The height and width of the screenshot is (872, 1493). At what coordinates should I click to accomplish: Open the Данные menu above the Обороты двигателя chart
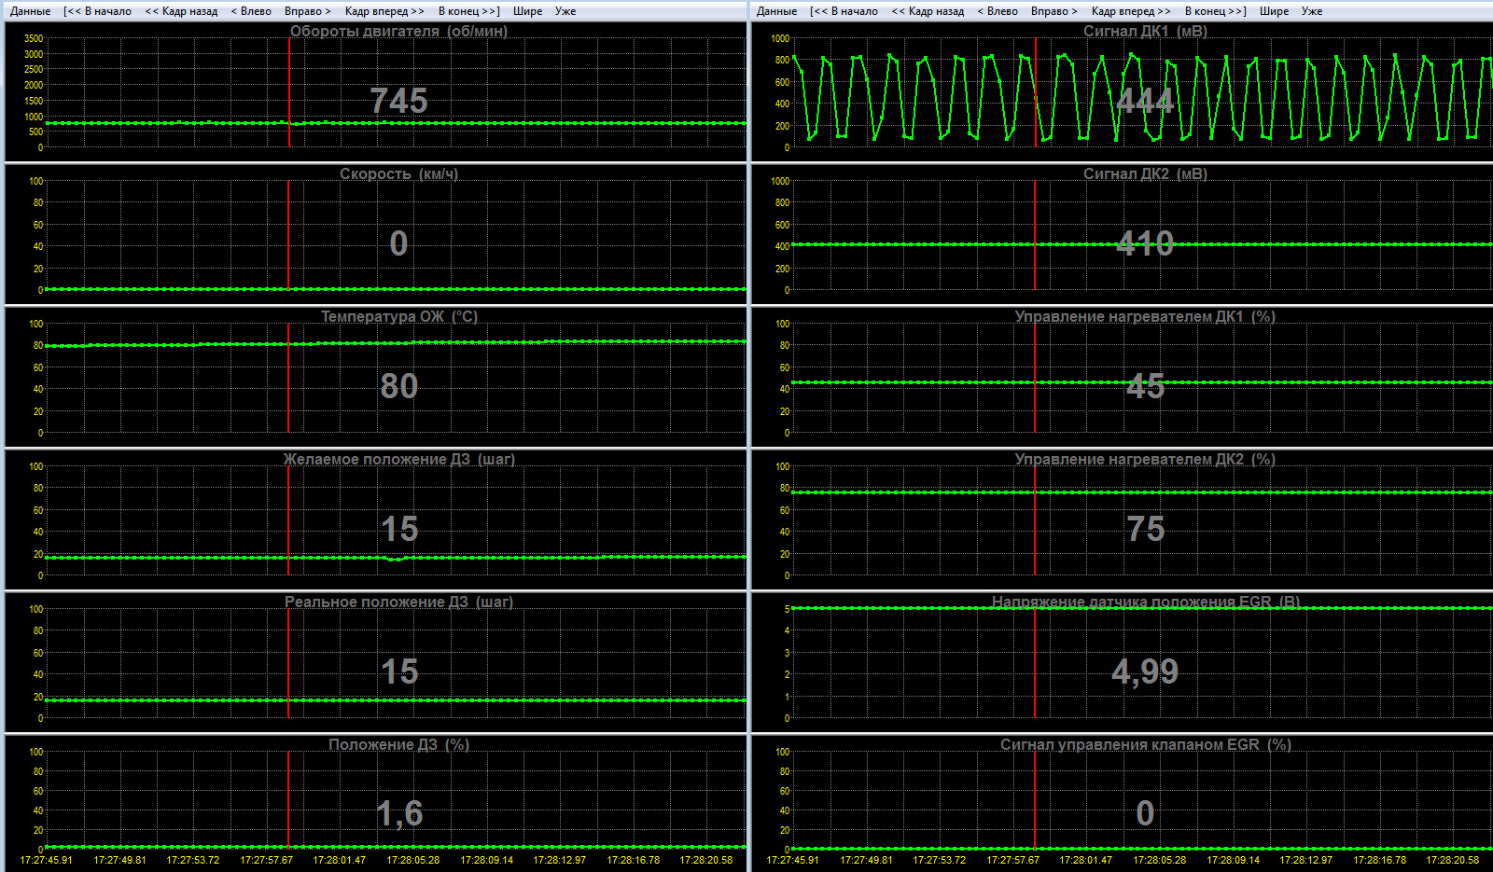(31, 11)
